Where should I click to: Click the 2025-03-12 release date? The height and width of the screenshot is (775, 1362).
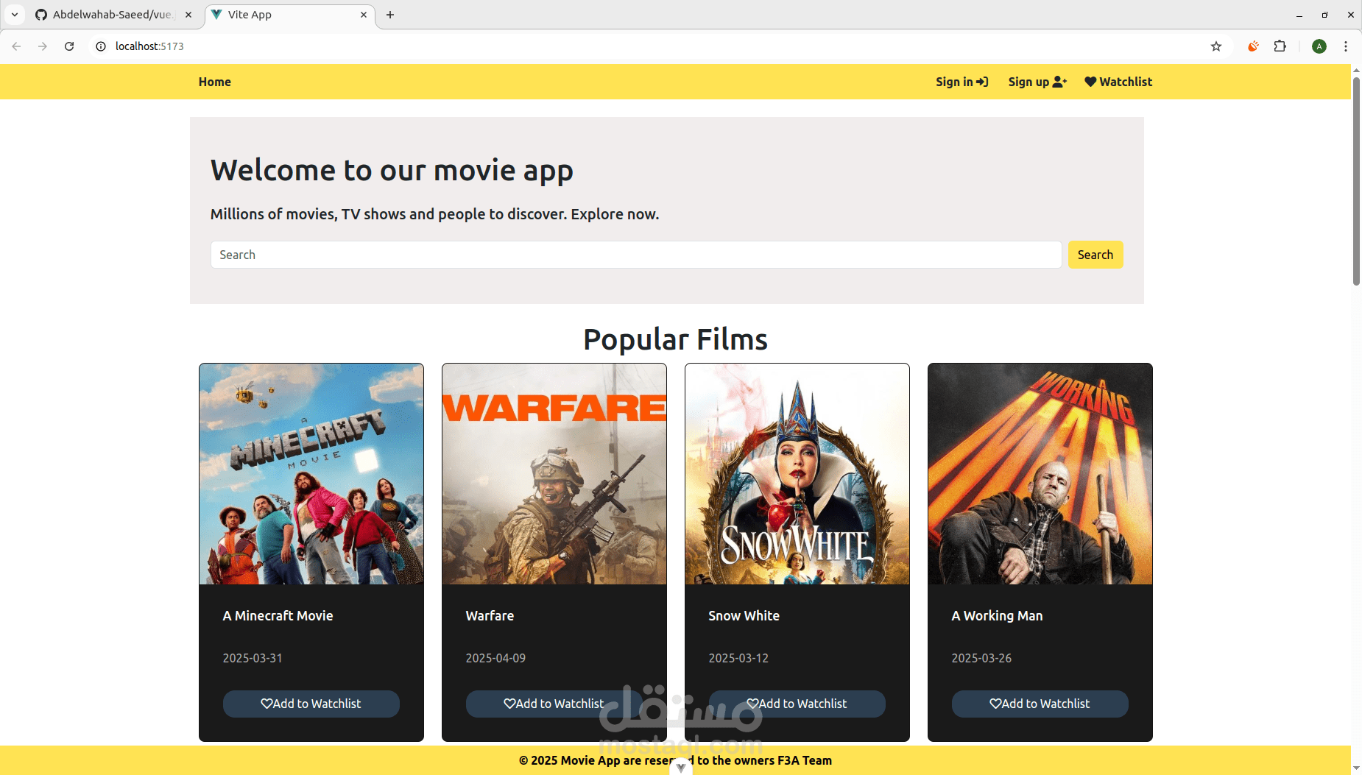[738, 658]
